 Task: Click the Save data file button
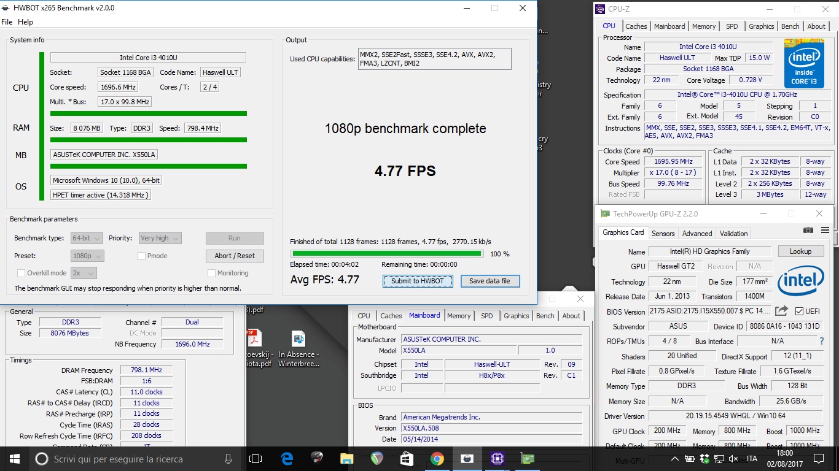pyautogui.click(x=490, y=281)
